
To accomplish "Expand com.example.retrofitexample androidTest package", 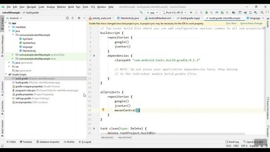I will (13, 54).
